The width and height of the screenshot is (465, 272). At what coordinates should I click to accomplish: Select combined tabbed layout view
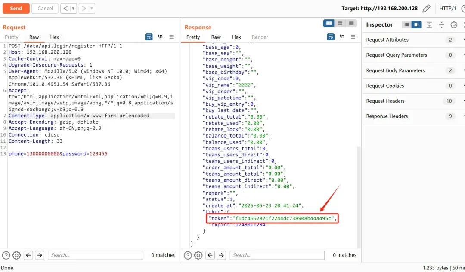[351, 23]
